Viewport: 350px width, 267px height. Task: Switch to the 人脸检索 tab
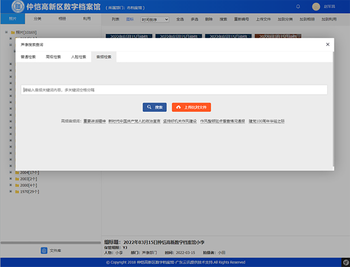[x=78, y=57]
